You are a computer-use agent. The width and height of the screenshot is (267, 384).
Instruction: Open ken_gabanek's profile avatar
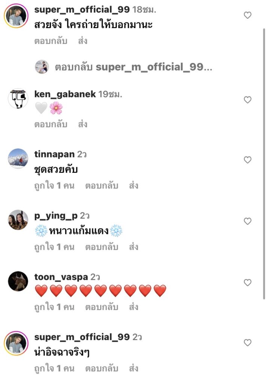tap(18, 99)
